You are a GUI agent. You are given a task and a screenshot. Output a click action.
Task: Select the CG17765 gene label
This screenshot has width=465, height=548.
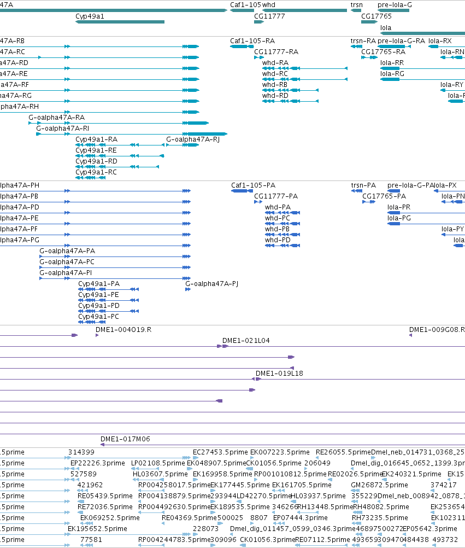[x=376, y=16]
